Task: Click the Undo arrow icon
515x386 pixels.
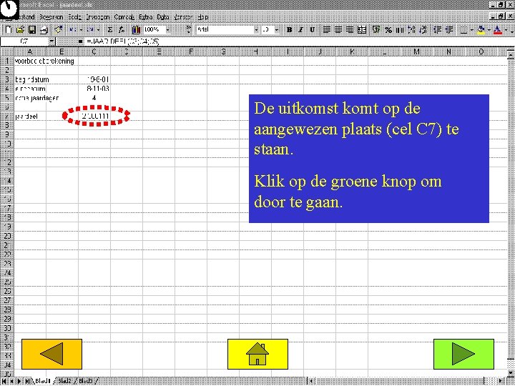Action: [72, 30]
